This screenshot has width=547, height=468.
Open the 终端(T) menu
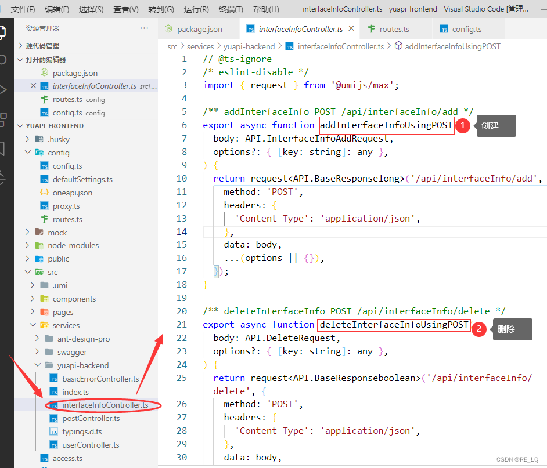tap(231, 9)
